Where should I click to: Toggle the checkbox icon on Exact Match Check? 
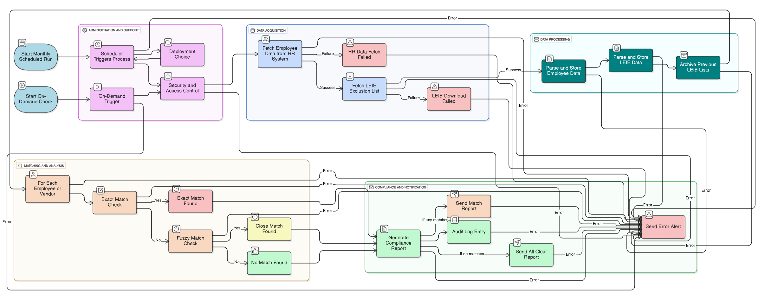[x=100, y=189]
